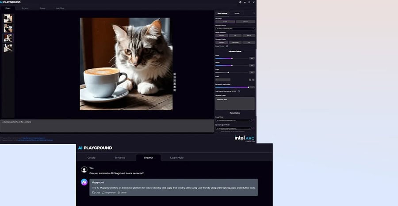
Task: Delete the Playground answer
Action: pos(122,193)
